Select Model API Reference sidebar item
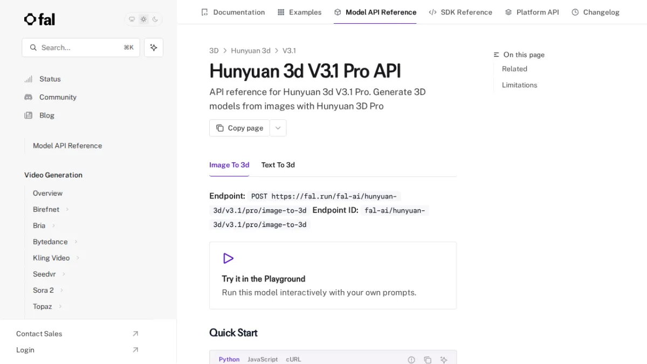Screen dimensions: 647x364 tap(67, 146)
